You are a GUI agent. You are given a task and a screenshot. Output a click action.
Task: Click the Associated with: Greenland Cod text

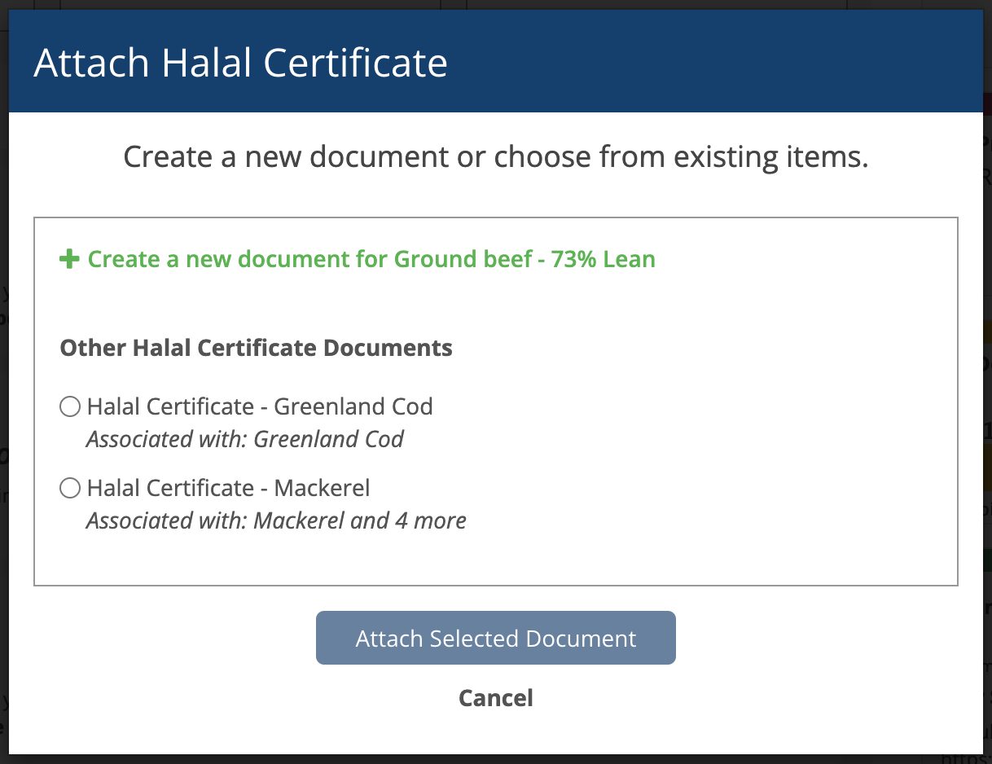click(245, 440)
